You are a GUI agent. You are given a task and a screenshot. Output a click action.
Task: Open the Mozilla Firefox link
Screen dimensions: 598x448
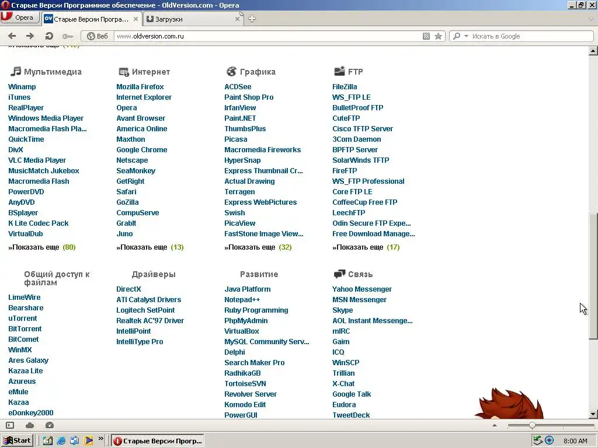click(140, 87)
